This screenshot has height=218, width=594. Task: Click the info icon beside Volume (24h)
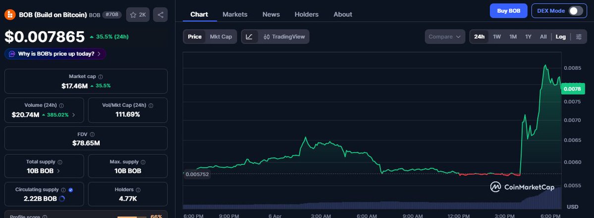tap(61, 106)
